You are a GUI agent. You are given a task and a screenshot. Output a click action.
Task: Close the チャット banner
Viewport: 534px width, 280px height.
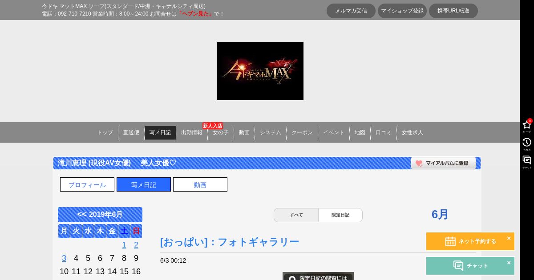tap(509, 263)
